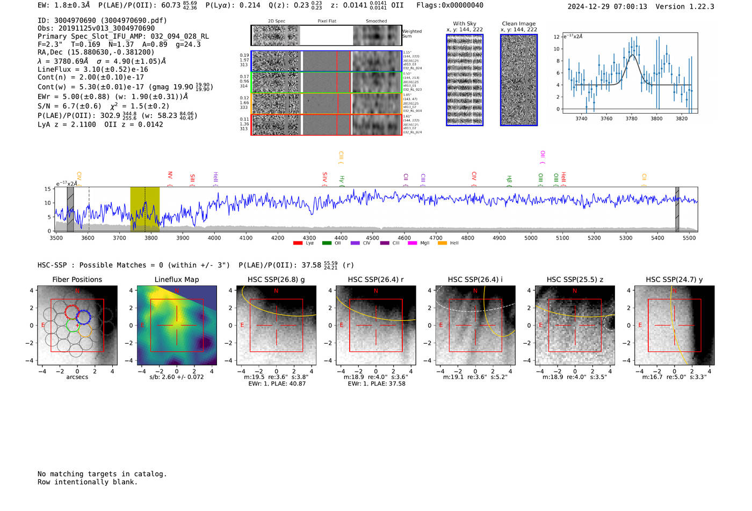
Task: Click the NV line marker label
Action: click(x=170, y=176)
